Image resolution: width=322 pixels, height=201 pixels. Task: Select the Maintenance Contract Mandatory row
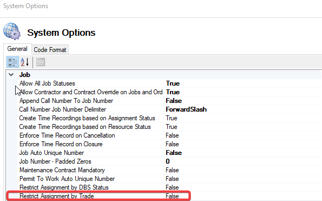[x=90, y=170]
